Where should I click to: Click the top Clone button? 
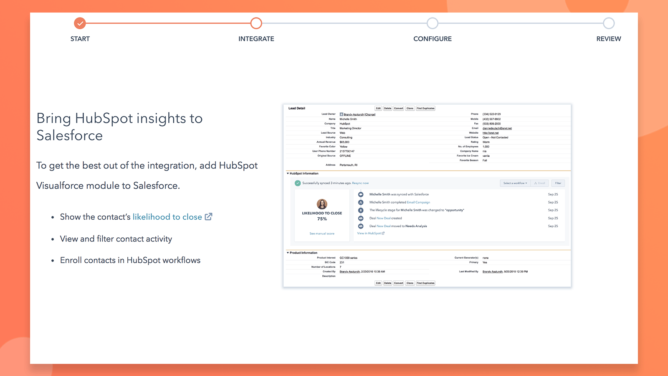pos(410,108)
